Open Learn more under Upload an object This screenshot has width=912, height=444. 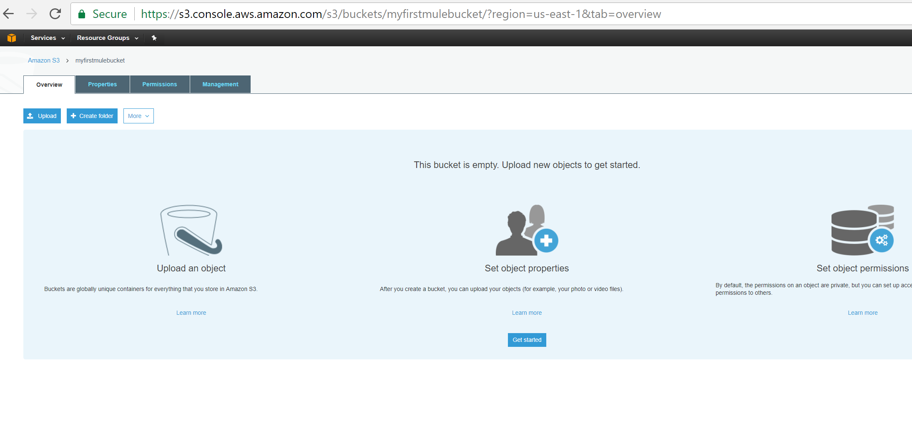[191, 313]
